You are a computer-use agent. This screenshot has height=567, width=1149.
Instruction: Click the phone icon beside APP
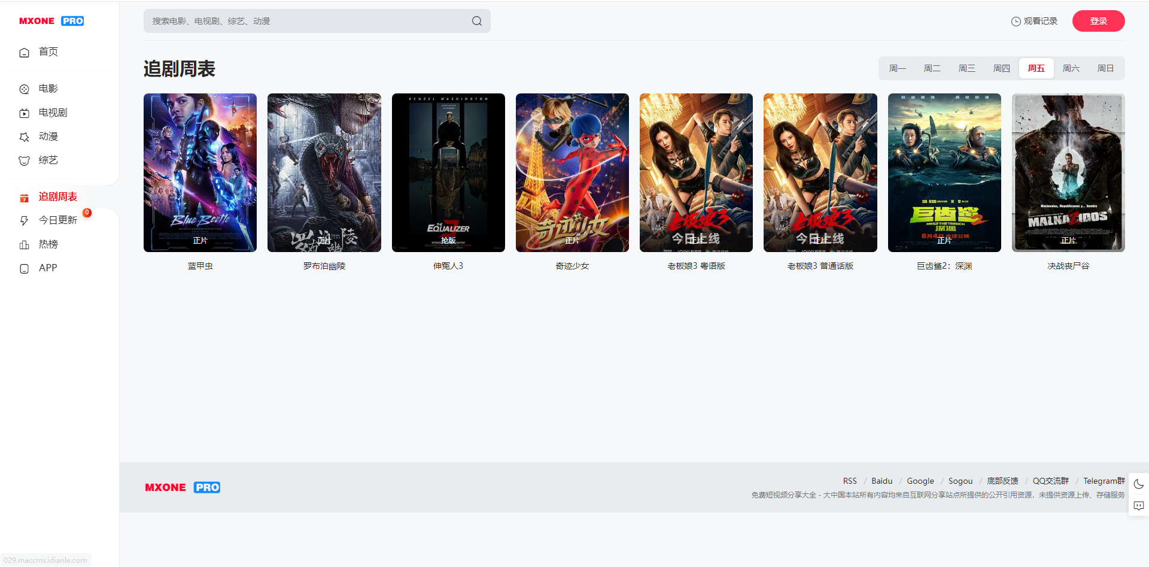click(x=24, y=269)
